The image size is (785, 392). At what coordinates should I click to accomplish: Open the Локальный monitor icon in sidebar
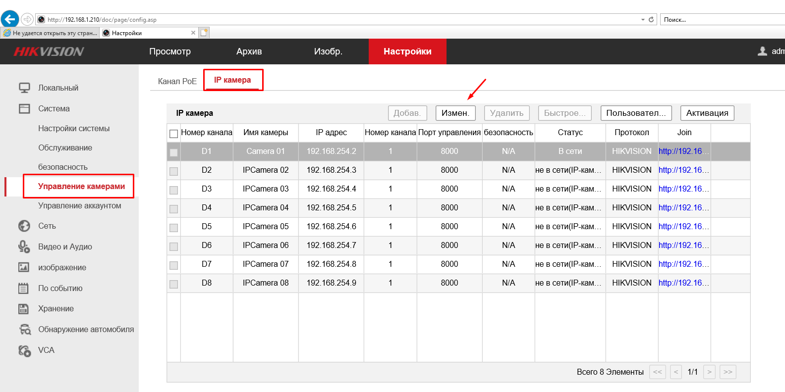tap(24, 88)
